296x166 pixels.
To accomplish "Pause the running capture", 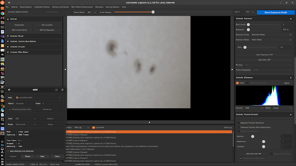I will point(28,156).
